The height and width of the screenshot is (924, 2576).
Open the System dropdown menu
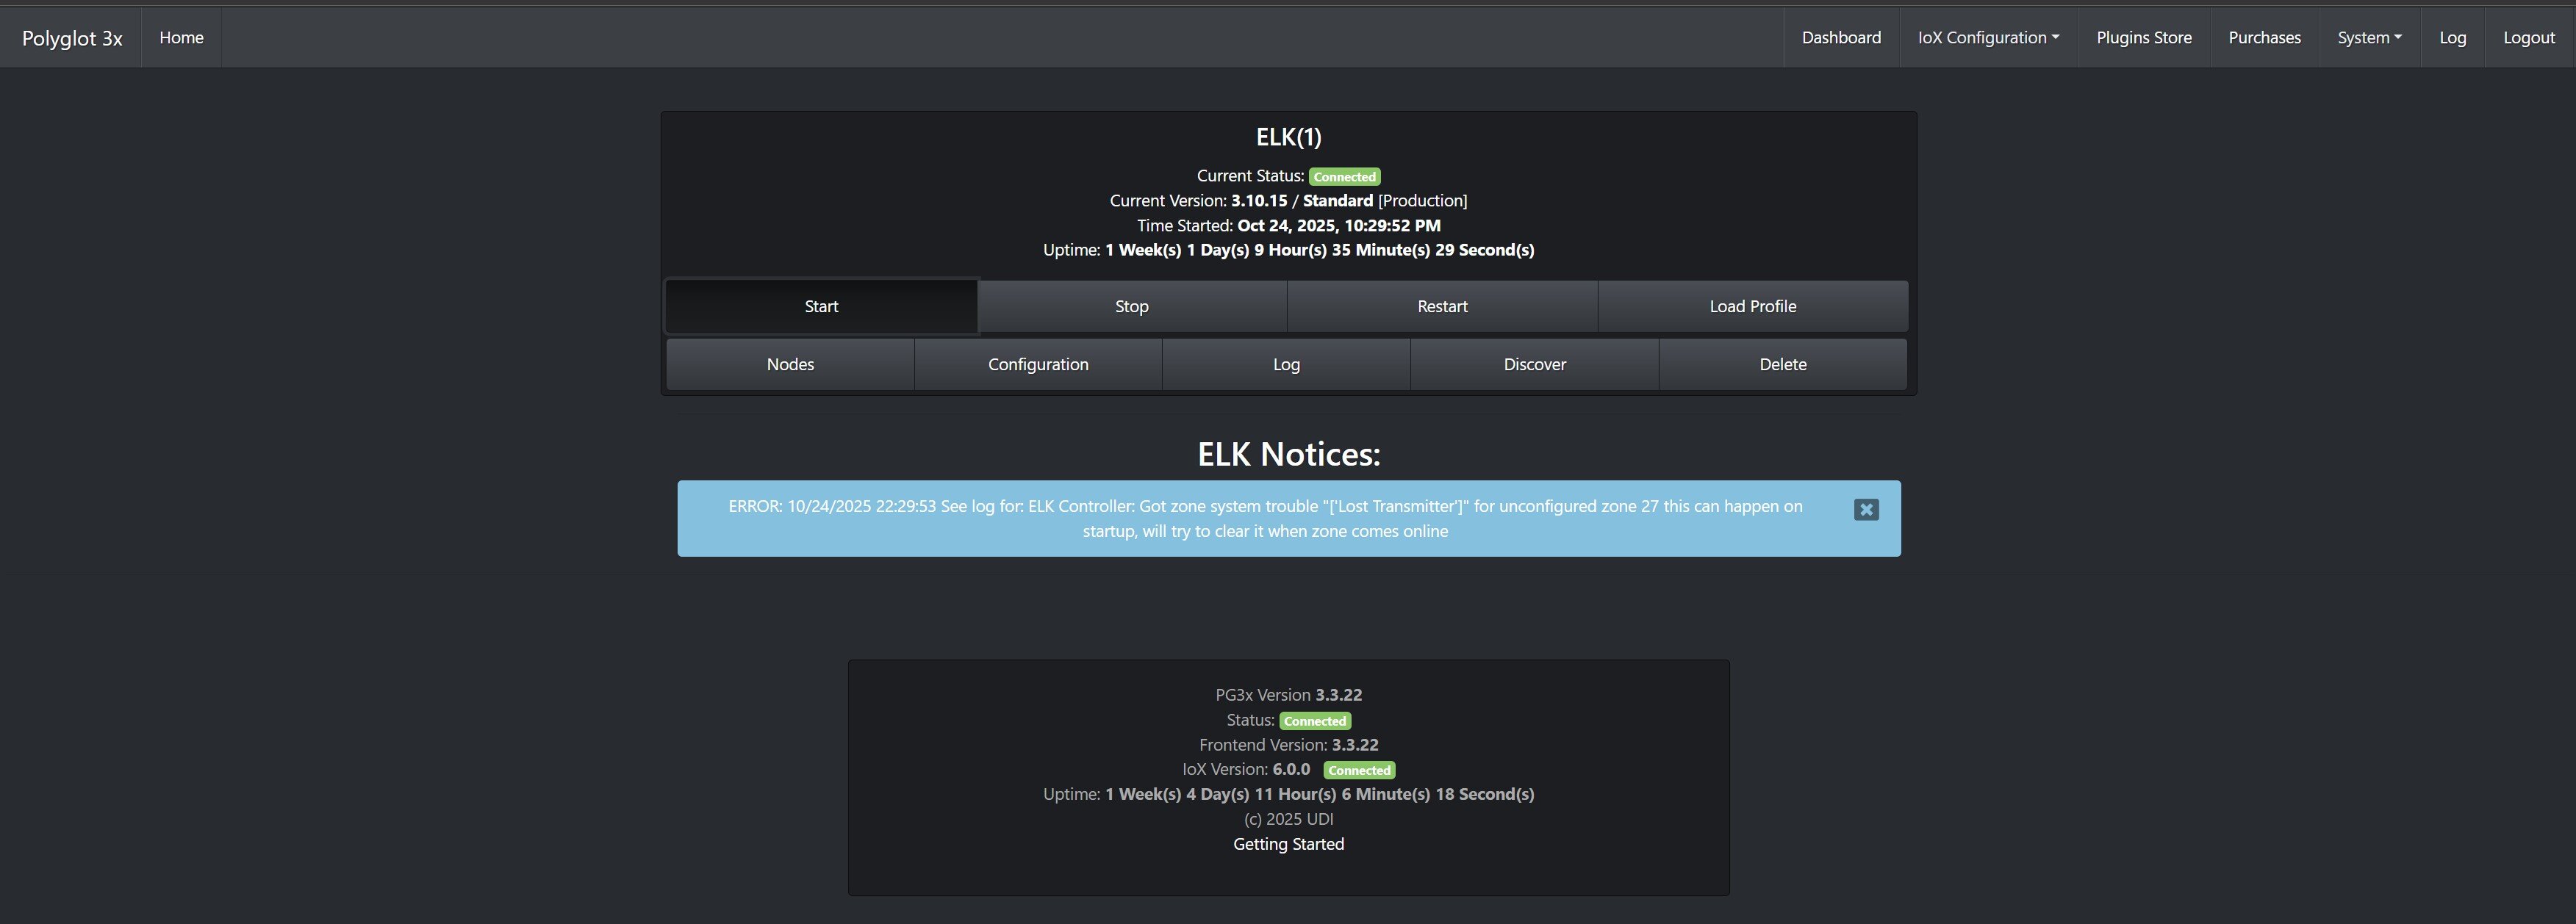2369,38
